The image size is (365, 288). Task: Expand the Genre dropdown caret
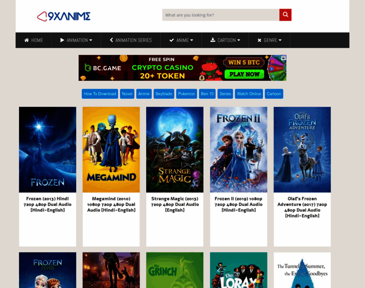pos(280,40)
